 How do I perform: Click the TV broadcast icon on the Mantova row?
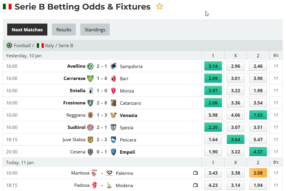(195, 173)
